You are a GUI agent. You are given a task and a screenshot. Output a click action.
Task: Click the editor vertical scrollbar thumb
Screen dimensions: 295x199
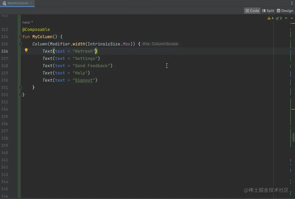tap(293, 137)
